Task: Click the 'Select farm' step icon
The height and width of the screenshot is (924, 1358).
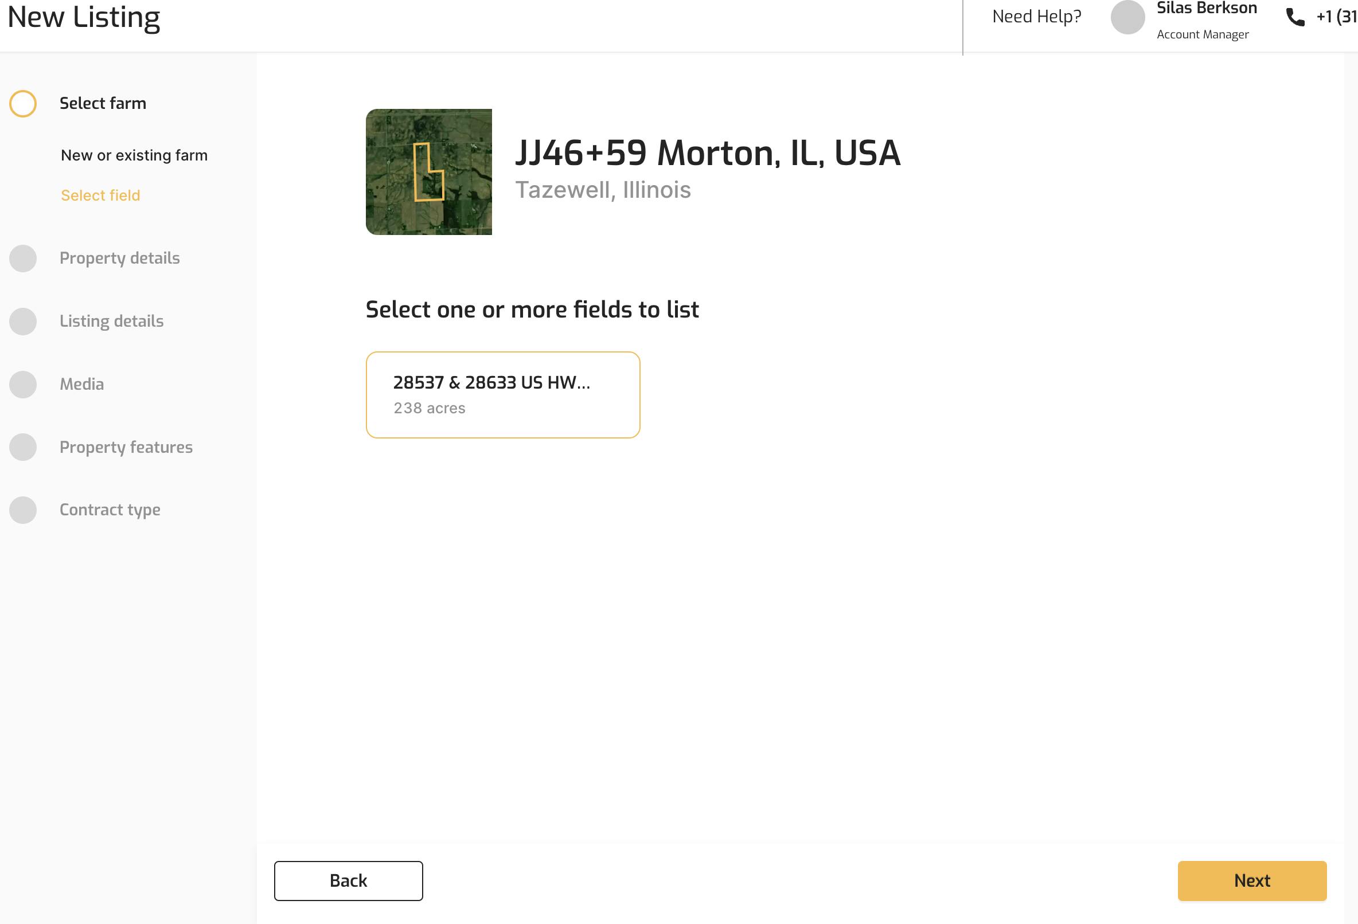Action: pyautogui.click(x=23, y=102)
